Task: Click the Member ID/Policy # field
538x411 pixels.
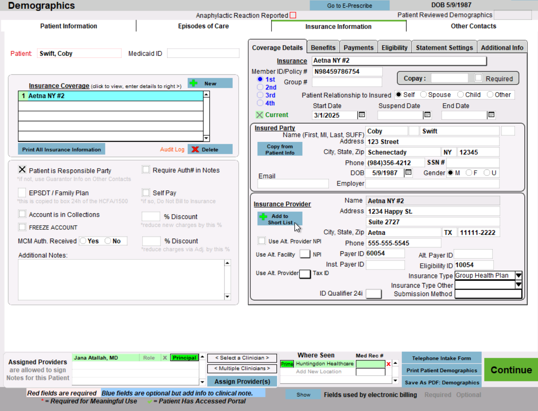Action: tap(347, 71)
